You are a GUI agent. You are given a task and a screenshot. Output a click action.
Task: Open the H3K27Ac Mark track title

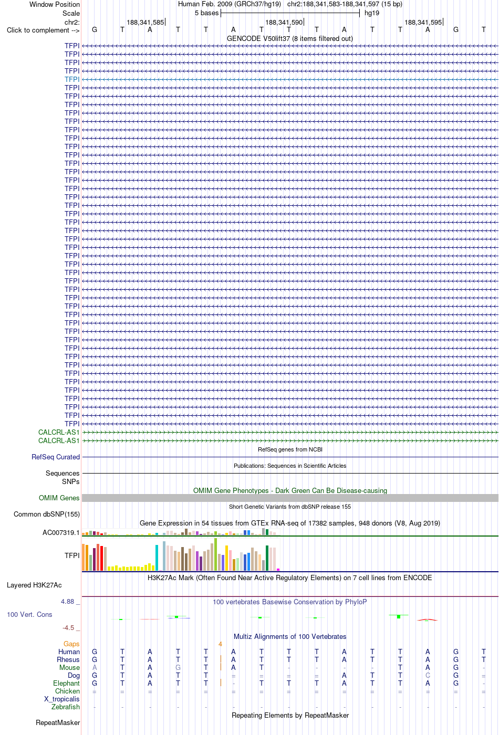pyautogui.click(x=290, y=577)
